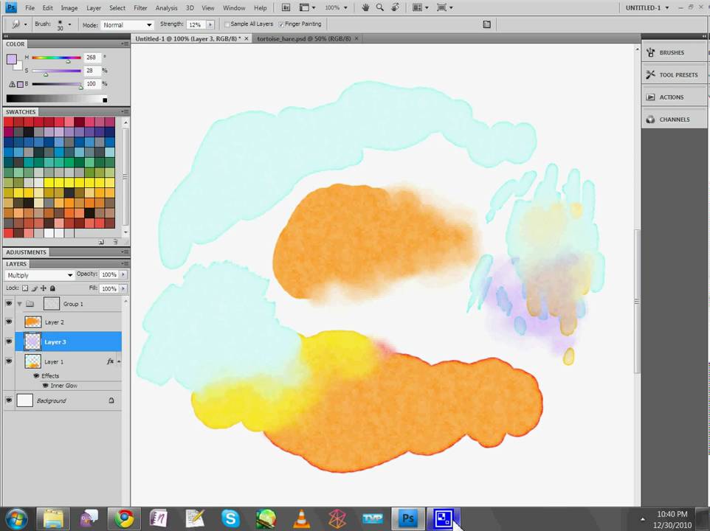The image size is (710, 531).
Task: Open the Filter menu
Action: (x=140, y=7)
